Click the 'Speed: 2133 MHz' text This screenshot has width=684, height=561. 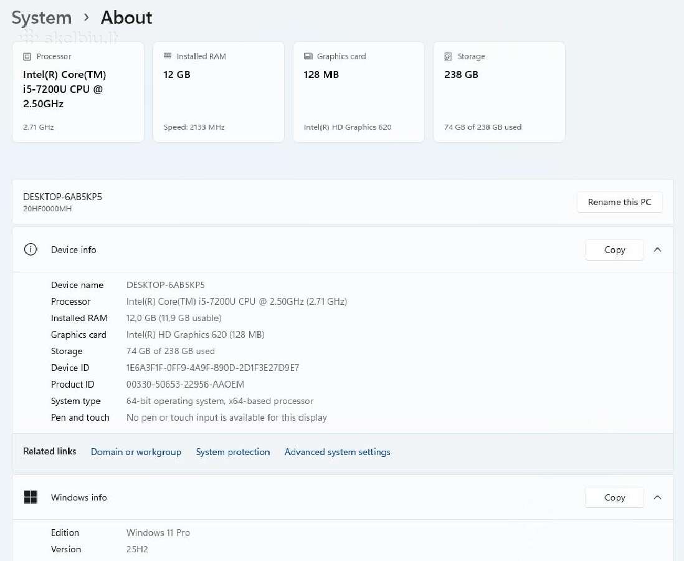[194, 127]
